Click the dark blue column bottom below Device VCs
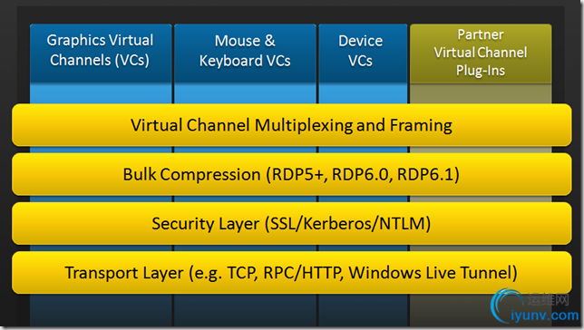 pyautogui.click(x=363, y=310)
